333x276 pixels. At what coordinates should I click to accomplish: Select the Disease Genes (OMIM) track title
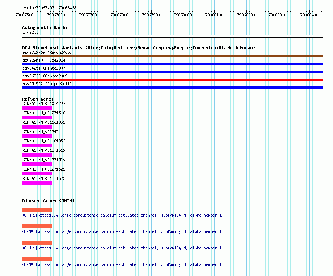[x=48, y=201]
